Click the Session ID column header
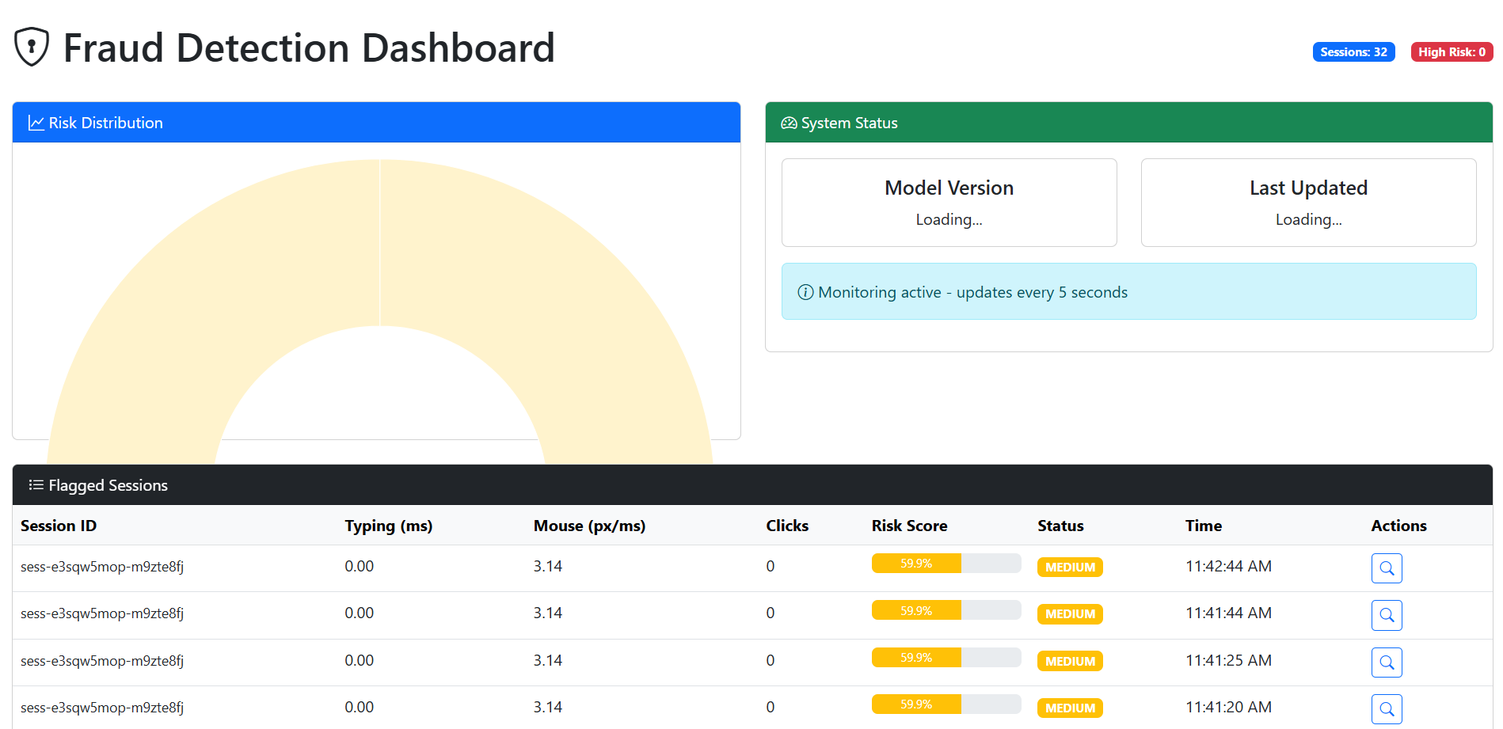Image resolution: width=1503 pixels, height=729 pixels. [x=59, y=526]
